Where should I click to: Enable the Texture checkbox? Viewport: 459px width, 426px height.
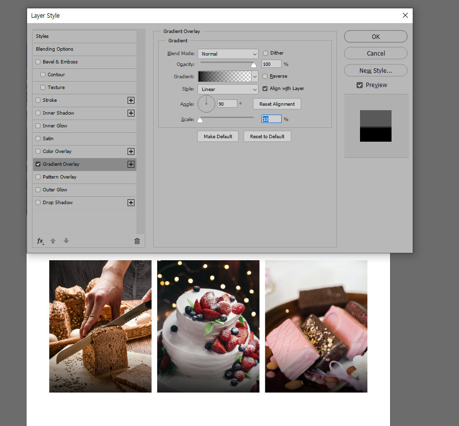(43, 88)
